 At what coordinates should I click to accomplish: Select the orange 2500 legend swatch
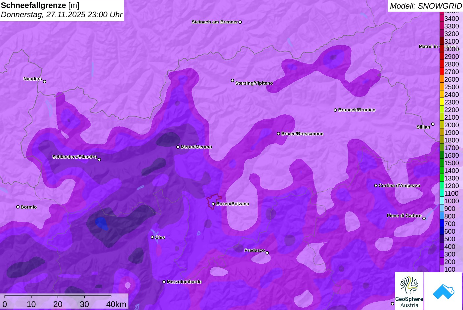point(442,87)
